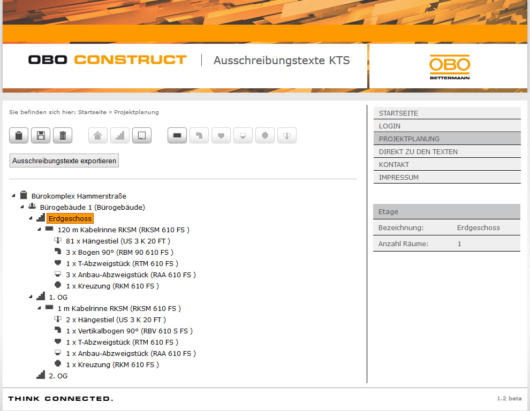Click the T-Abzweigstück toolbar icon
Viewport: 530px width, 411px height.
click(x=221, y=135)
